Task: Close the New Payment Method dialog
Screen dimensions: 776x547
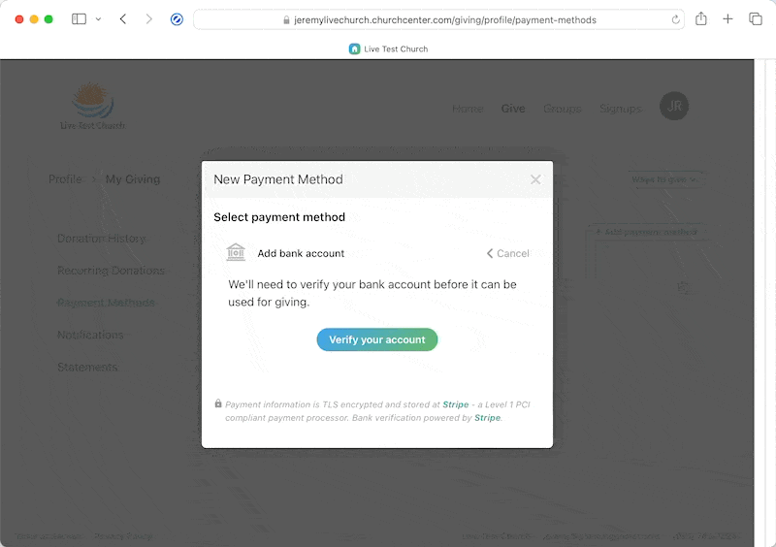Action: [x=535, y=179]
